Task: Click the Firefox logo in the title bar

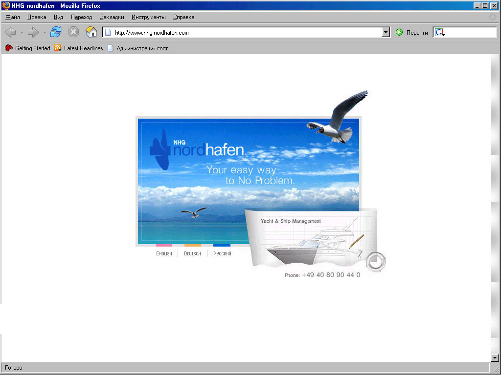Action: pyautogui.click(x=6, y=6)
